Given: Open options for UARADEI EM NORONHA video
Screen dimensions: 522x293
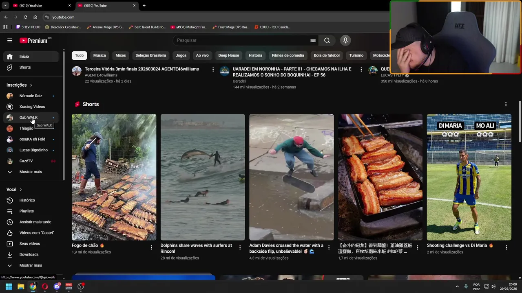Looking at the screenshot, I should (361, 70).
